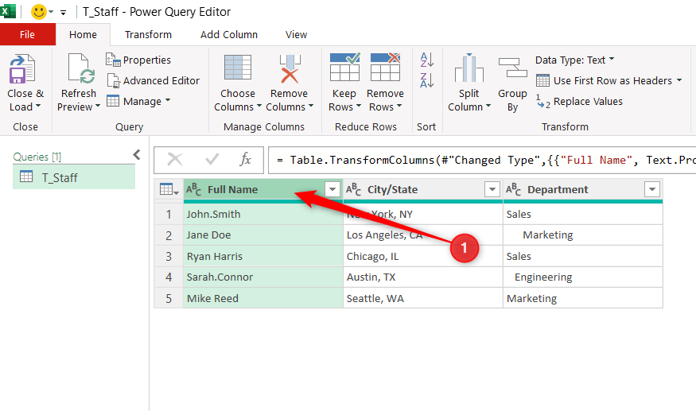Image resolution: width=696 pixels, height=411 pixels.
Task: Sort ascending A to Z
Action: tap(426, 60)
